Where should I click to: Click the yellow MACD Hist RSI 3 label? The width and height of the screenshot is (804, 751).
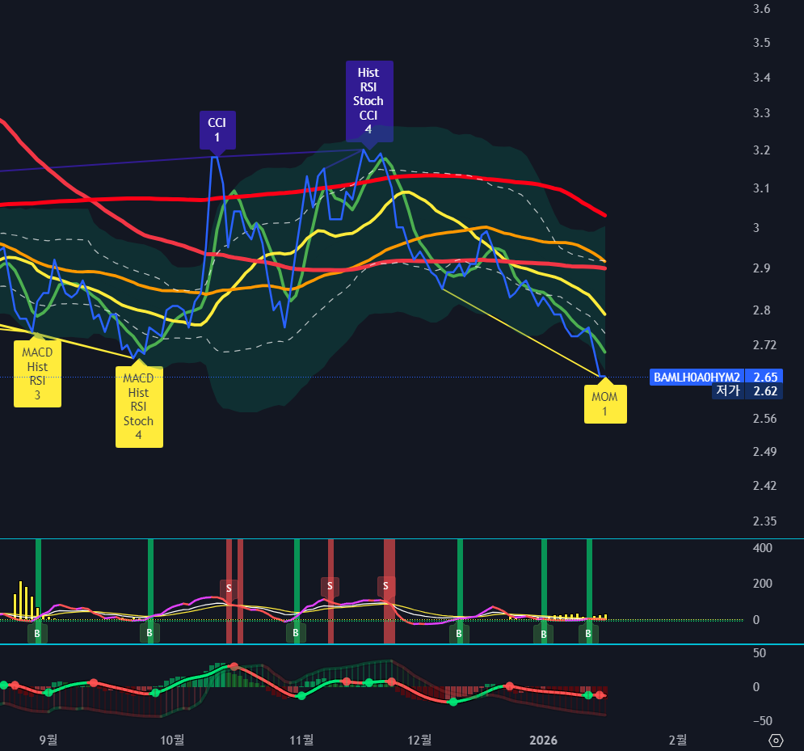tap(37, 374)
